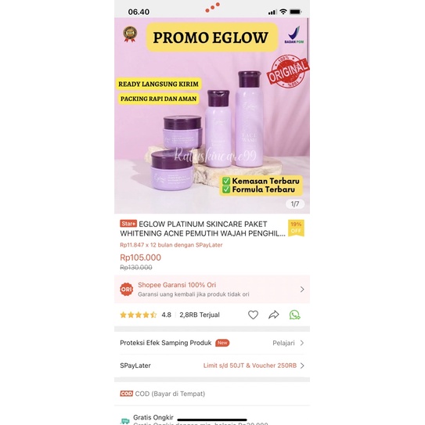Screen dimensions: 425x425
Task: Tap the gold award badge in the product image
Action: [x=130, y=34]
